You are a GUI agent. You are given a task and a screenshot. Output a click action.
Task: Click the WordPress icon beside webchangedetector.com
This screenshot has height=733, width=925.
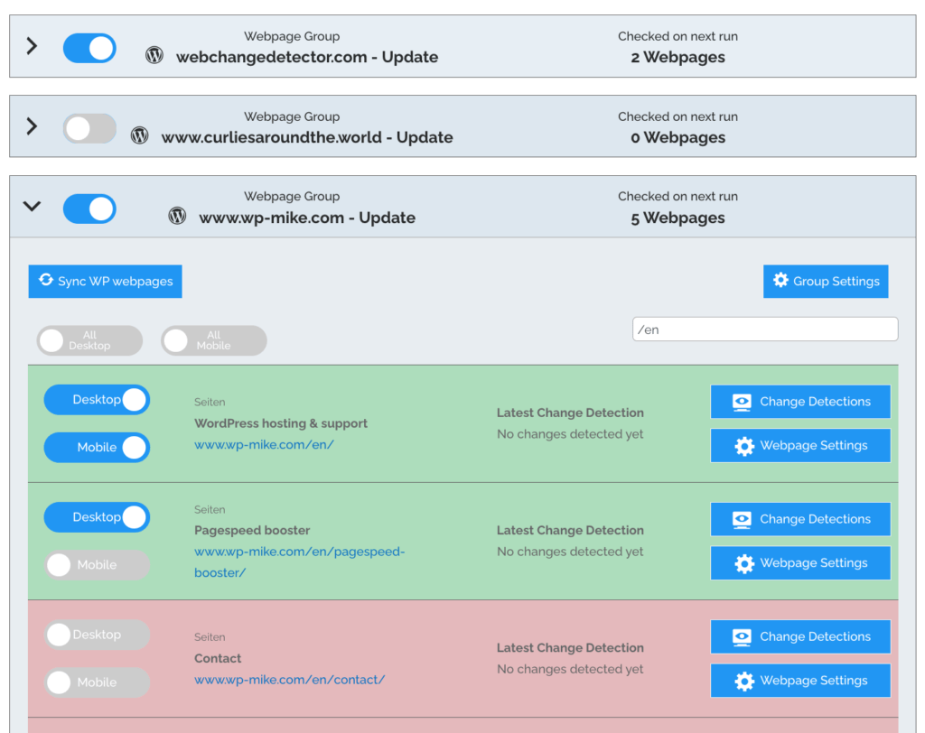pyautogui.click(x=154, y=55)
